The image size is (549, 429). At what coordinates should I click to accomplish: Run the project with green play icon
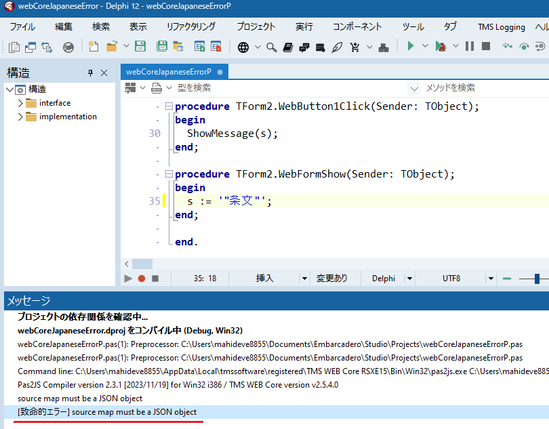411,46
